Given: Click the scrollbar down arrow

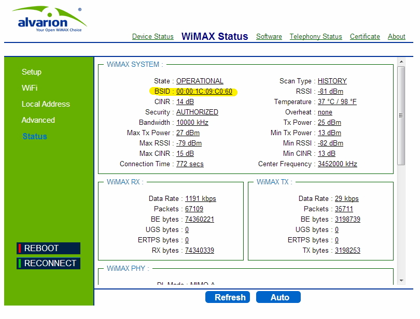Looking at the screenshot, I should (x=401, y=281).
